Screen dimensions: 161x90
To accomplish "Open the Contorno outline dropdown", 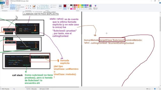I will (x=54, y=5).
